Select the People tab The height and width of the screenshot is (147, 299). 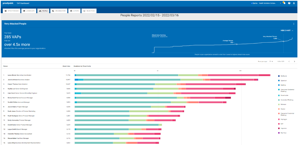(43, 11)
